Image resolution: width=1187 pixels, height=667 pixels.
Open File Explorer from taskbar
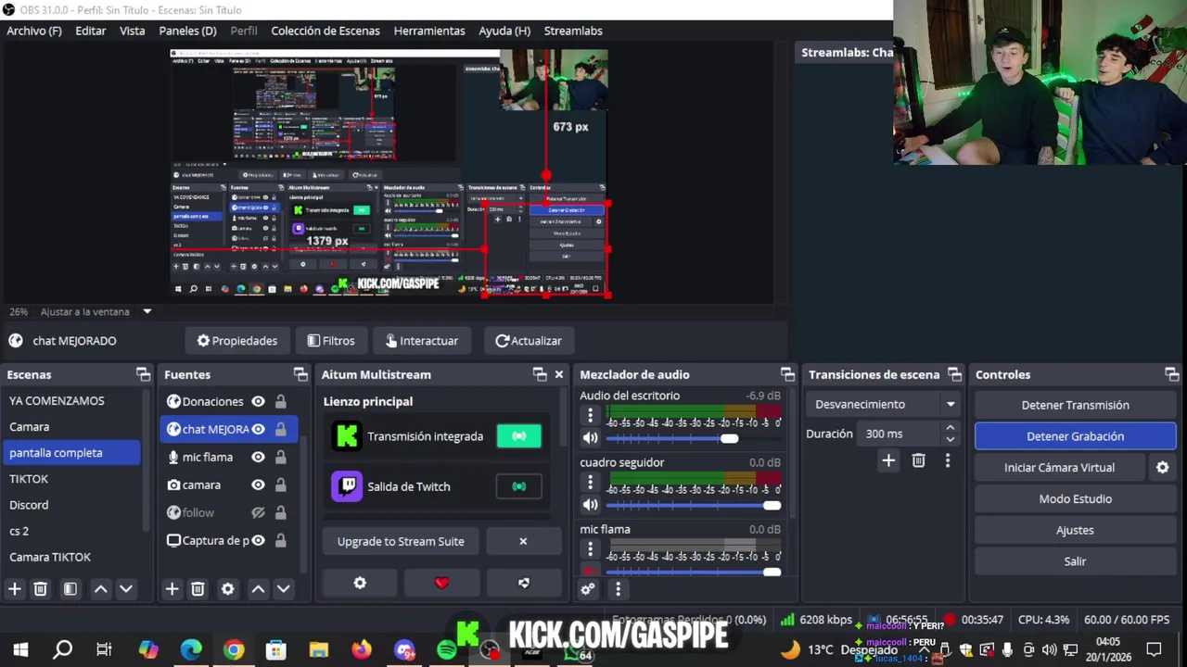(319, 650)
